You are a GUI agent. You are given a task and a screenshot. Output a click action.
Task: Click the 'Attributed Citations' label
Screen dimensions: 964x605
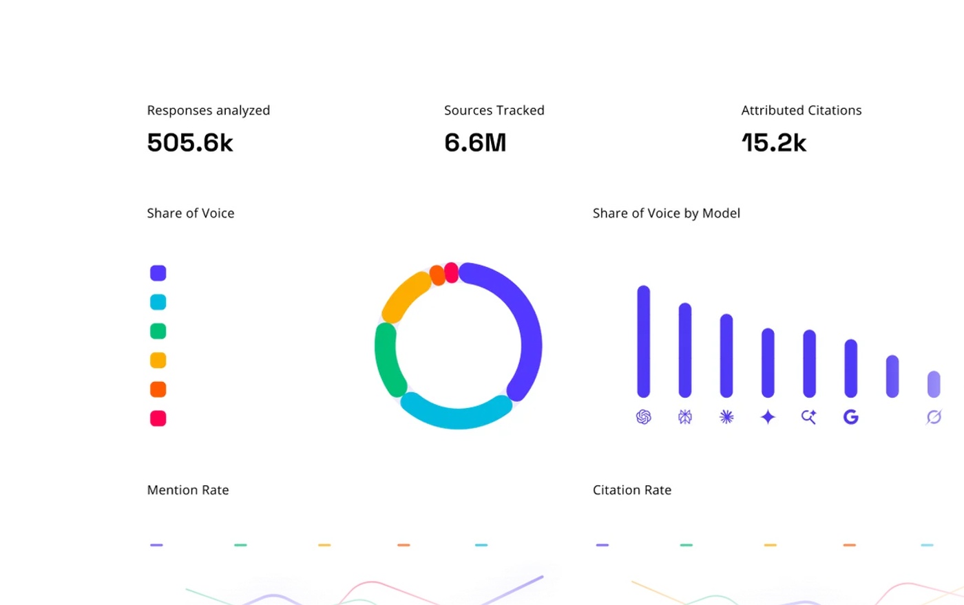[x=801, y=110]
